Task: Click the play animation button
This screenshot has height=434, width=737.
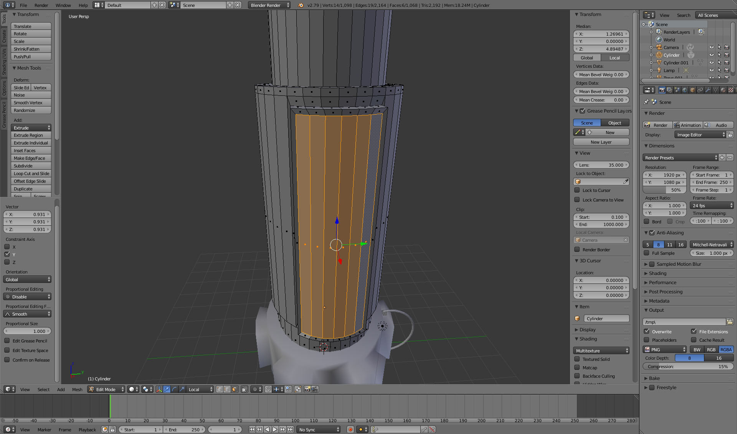Action: (x=275, y=429)
